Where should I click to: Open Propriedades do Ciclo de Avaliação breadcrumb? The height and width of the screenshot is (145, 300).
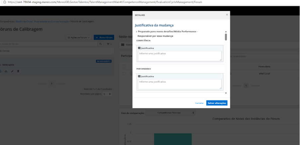(51, 22)
